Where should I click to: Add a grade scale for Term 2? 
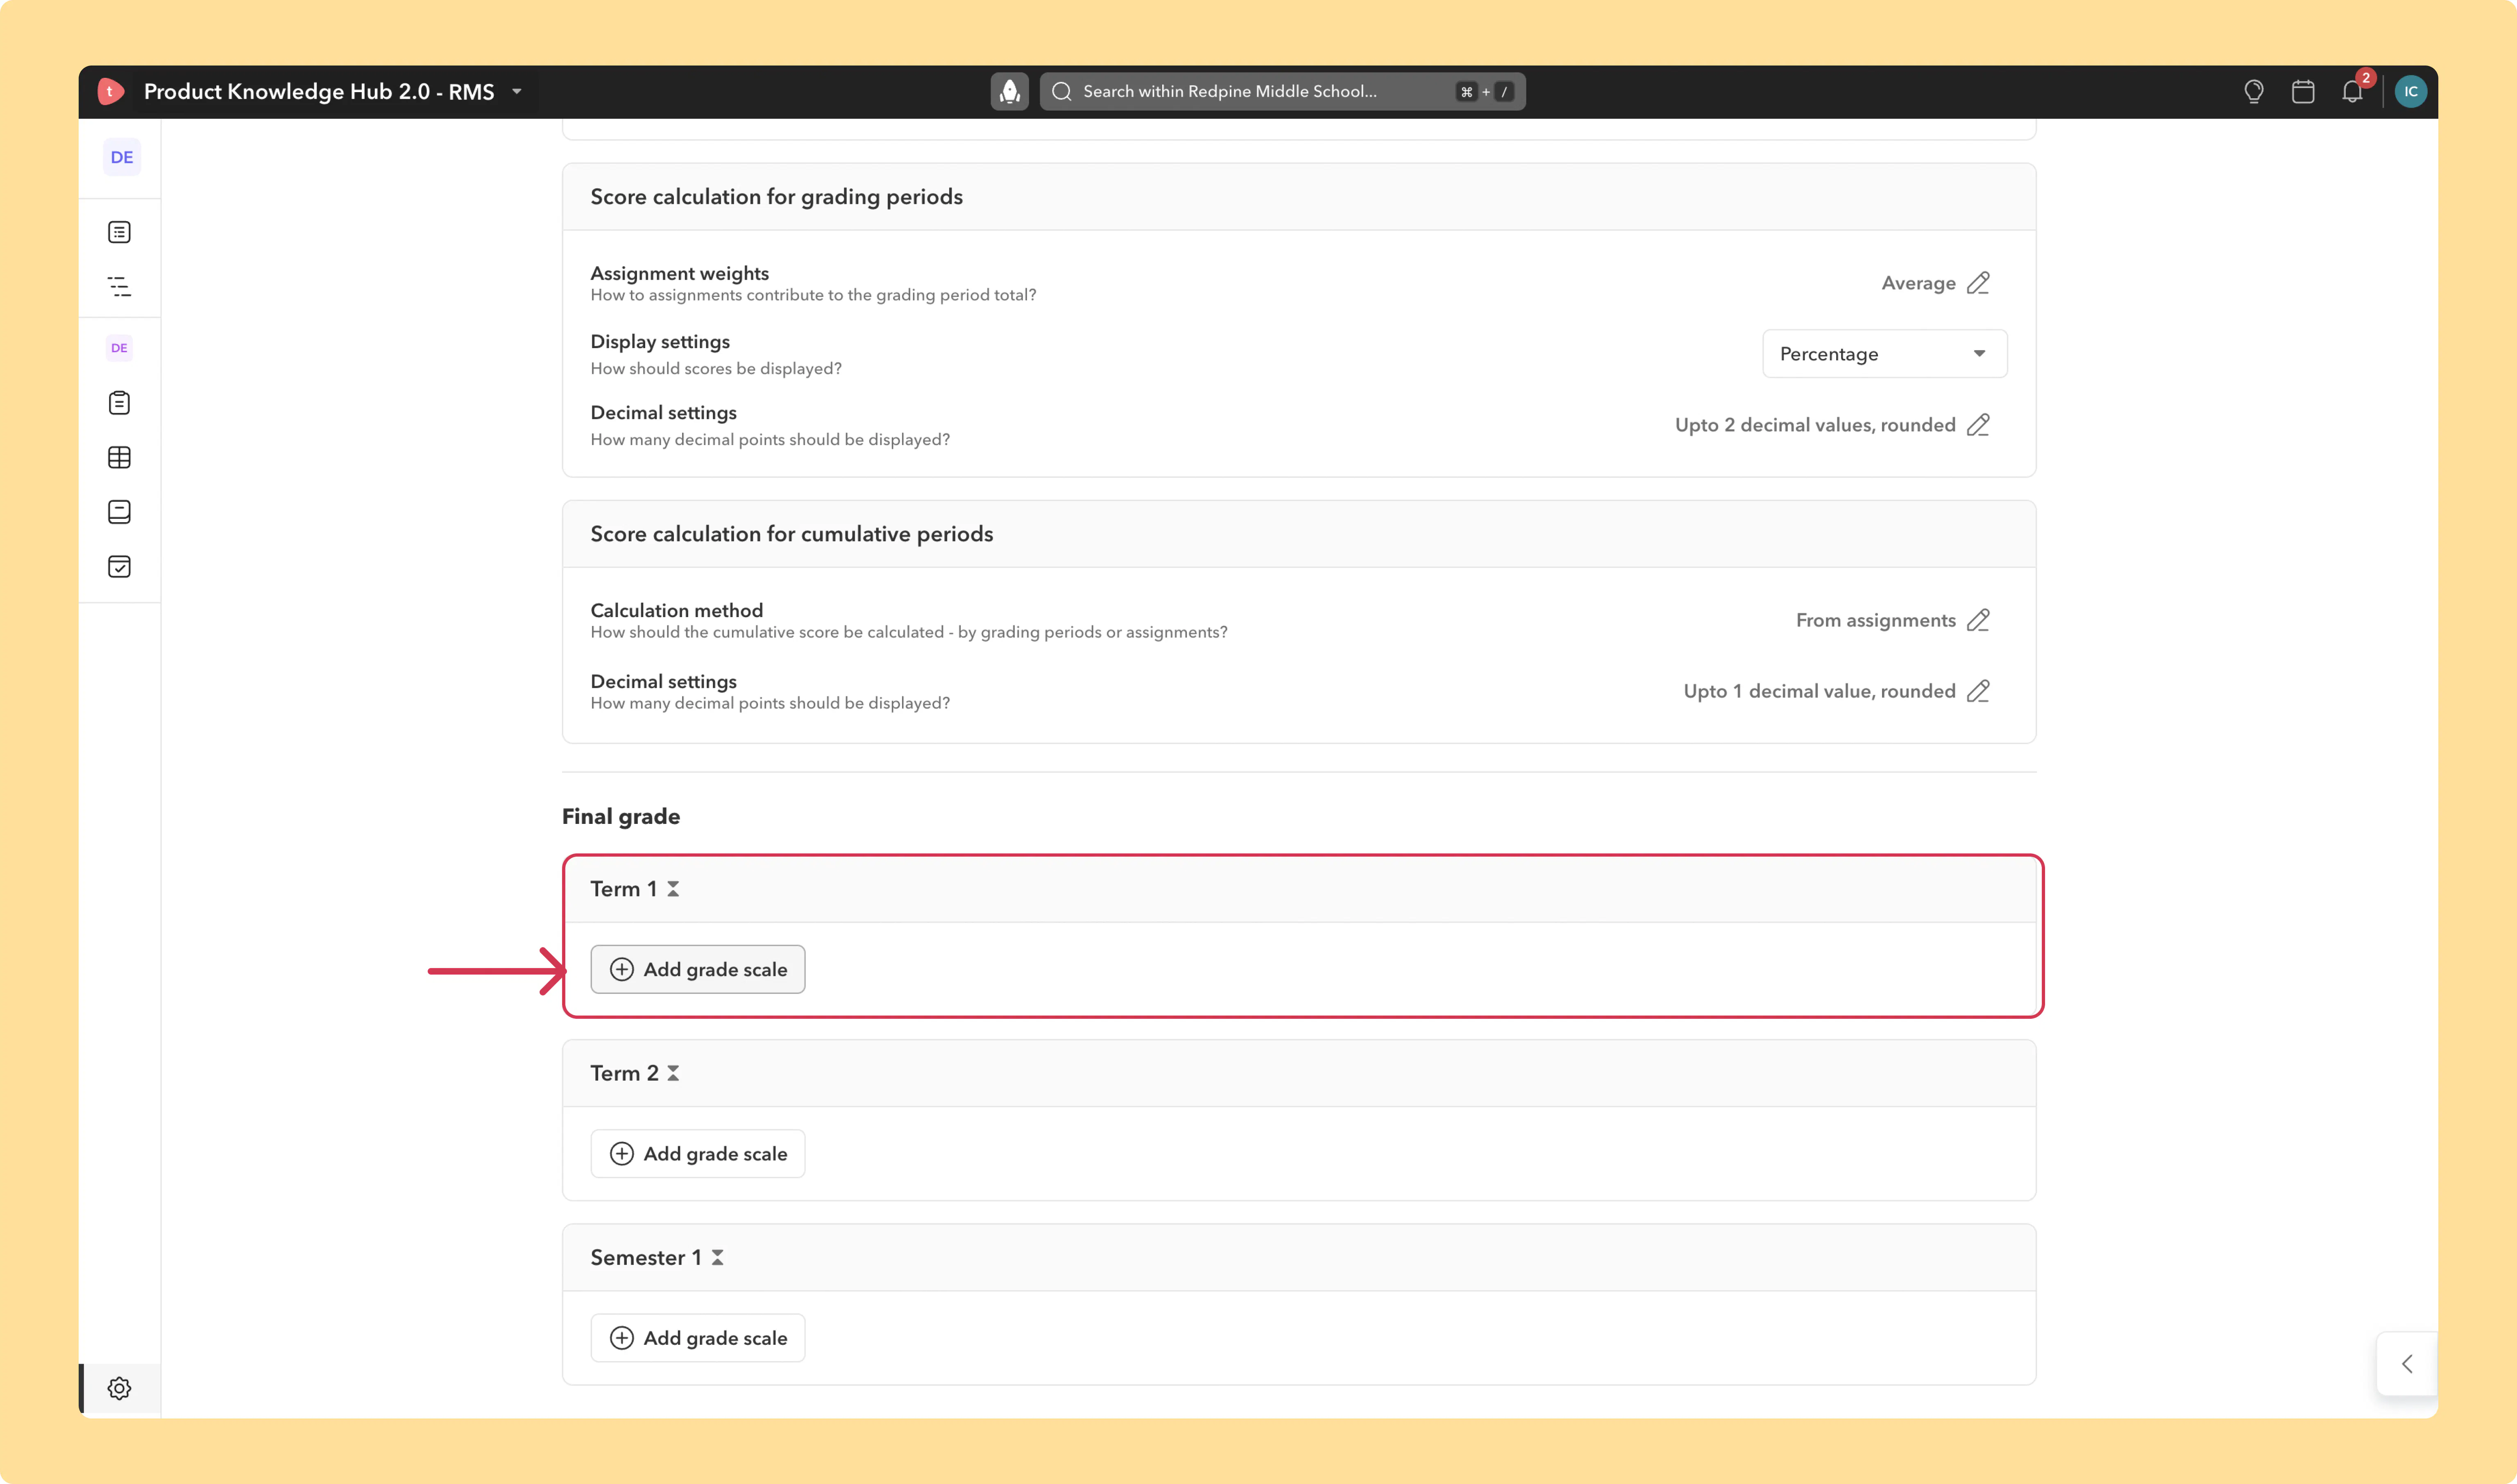(697, 1154)
